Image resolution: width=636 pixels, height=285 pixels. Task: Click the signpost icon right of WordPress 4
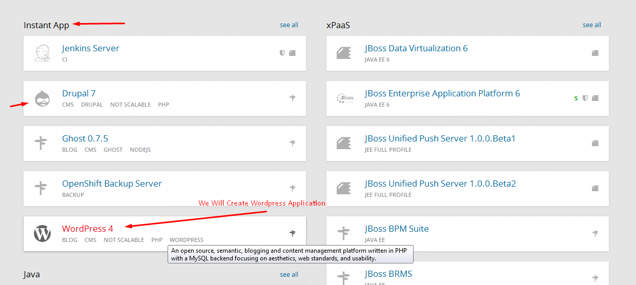293,233
